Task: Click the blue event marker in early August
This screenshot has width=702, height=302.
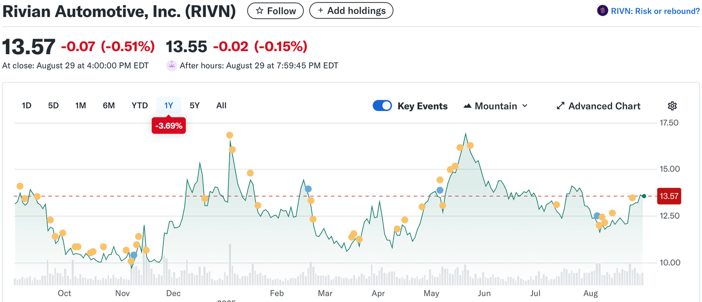Action: [597, 216]
